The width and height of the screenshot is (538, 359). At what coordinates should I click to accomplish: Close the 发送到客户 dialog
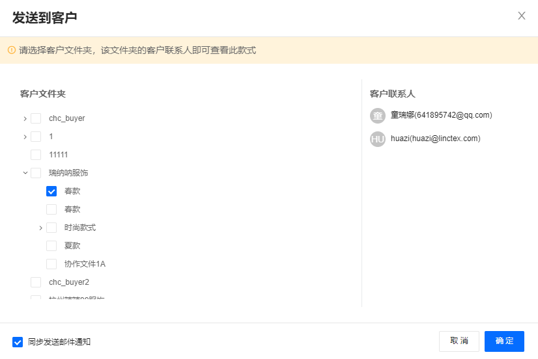pyautogui.click(x=522, y=16)
